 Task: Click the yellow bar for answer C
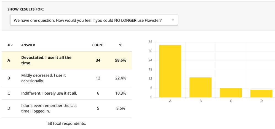(231, 93)
